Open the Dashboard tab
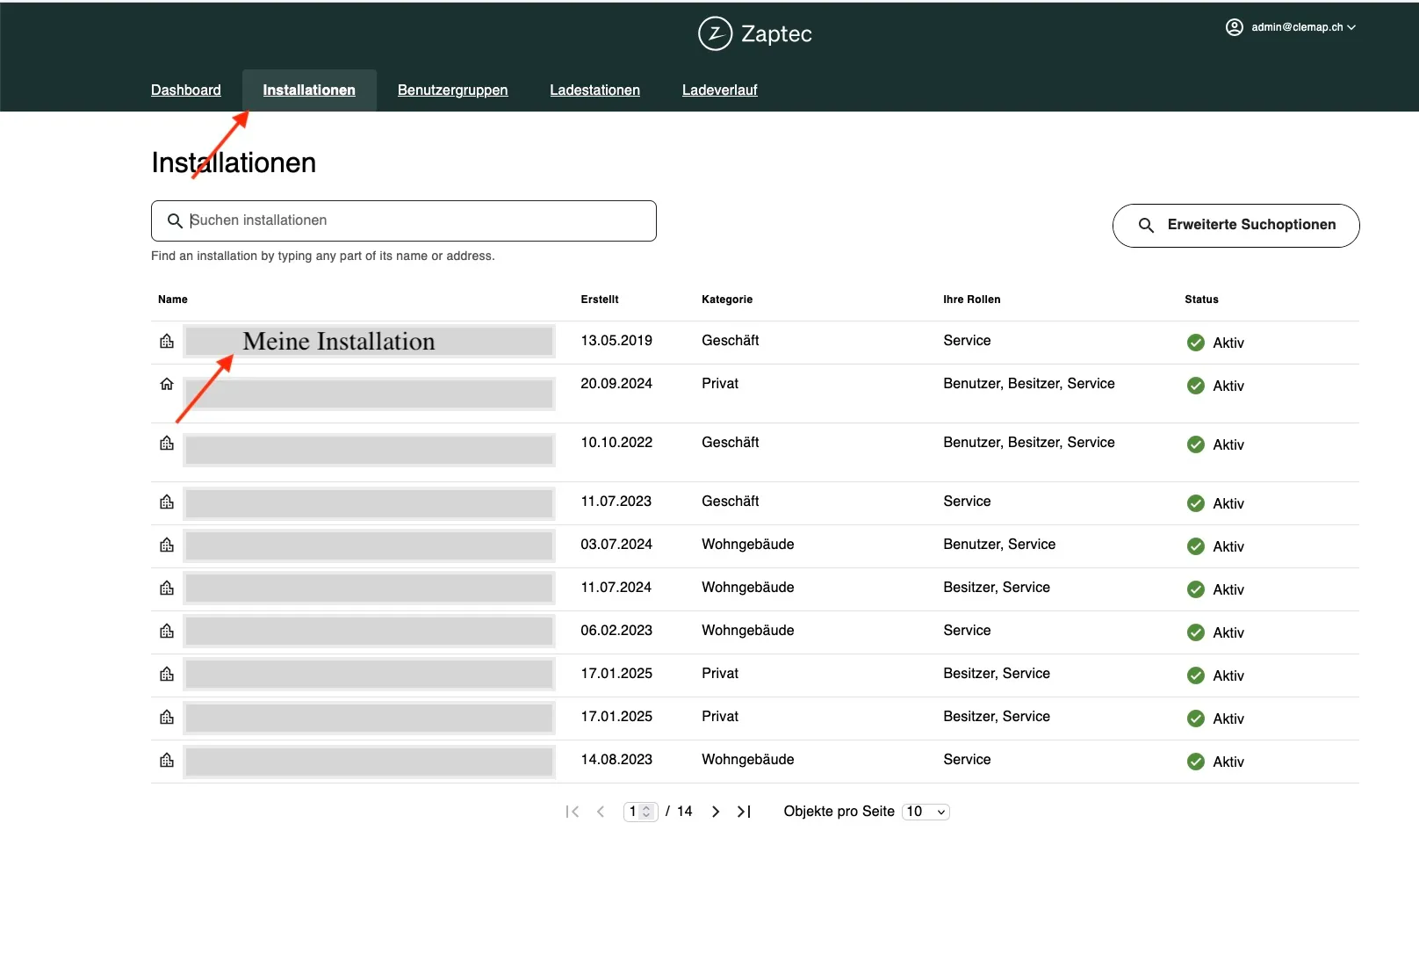 click(185, 90)
